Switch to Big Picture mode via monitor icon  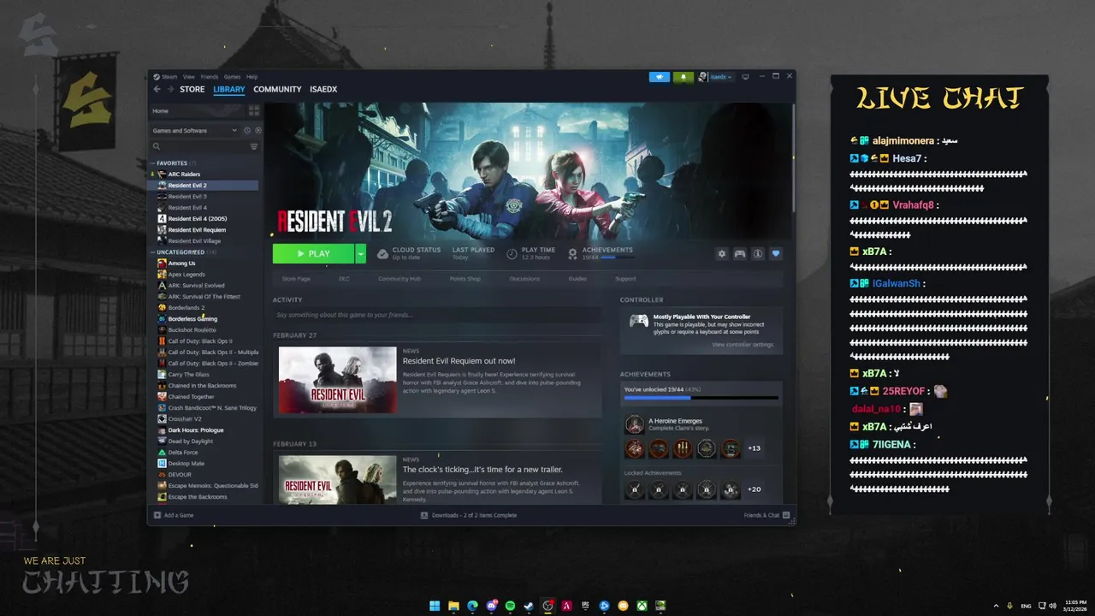745,77
